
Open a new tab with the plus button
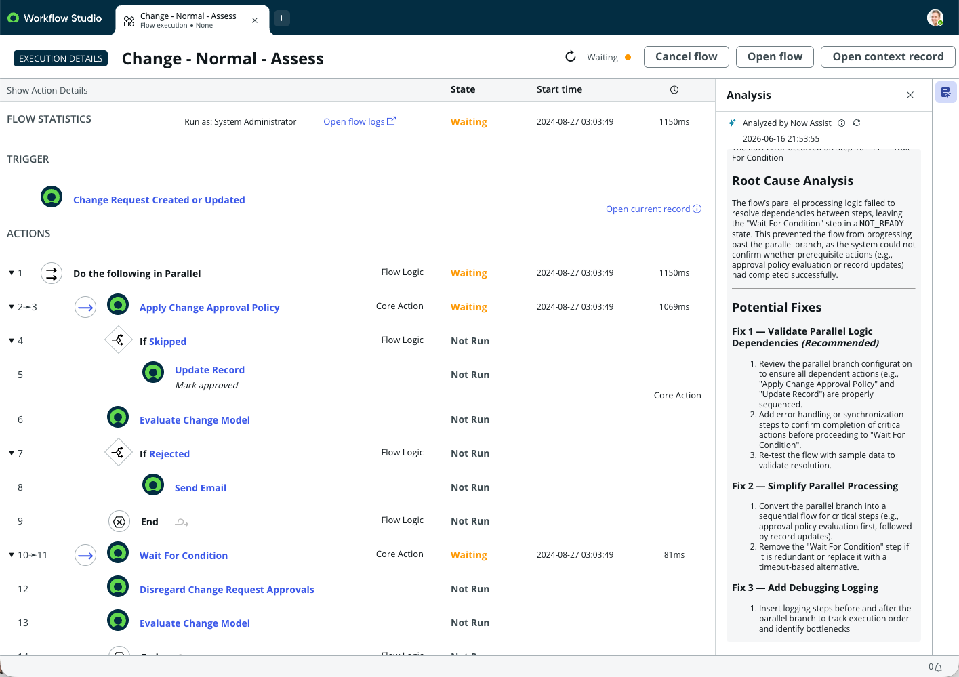coord(281,18)
